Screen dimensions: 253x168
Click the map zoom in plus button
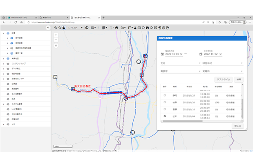(x=56, y=35)
